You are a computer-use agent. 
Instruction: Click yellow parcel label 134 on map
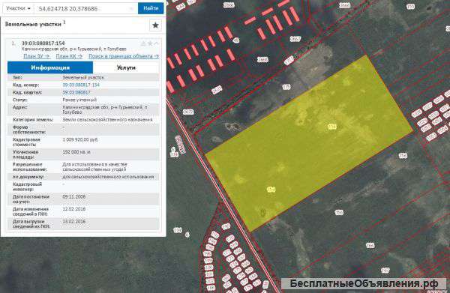tap(332, 127)
